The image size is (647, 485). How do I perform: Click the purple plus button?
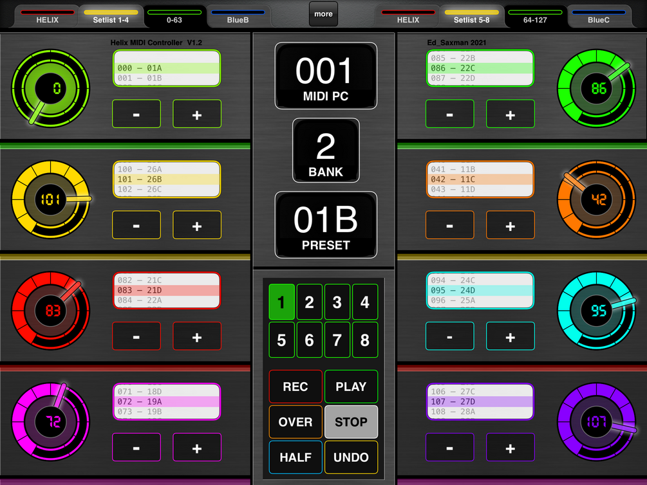[511, 447]
